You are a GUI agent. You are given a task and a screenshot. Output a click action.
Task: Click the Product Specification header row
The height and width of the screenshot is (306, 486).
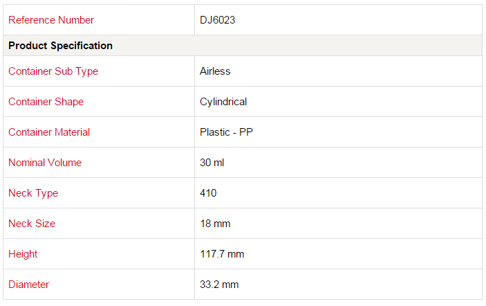(243, 46)
